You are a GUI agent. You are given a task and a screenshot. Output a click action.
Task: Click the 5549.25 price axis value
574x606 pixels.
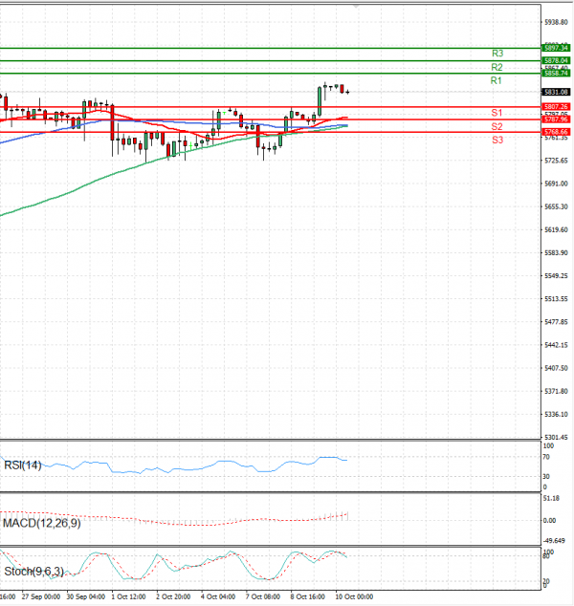(x=556, y=276)
